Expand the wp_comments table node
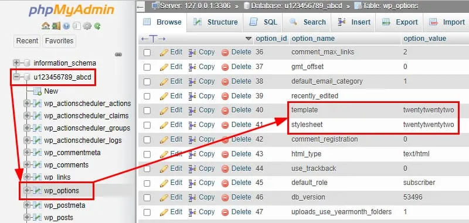 pyautogui.click(x=26, y=165)
